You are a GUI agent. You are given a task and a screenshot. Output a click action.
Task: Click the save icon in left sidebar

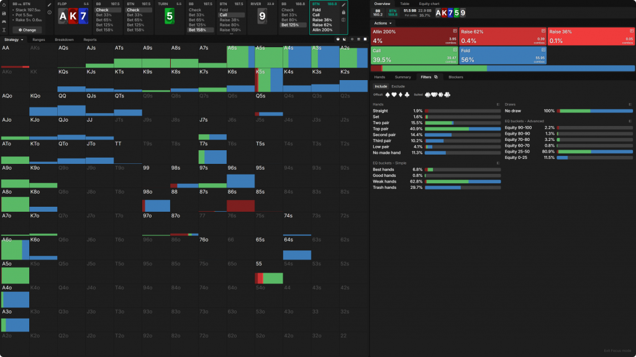4,14
